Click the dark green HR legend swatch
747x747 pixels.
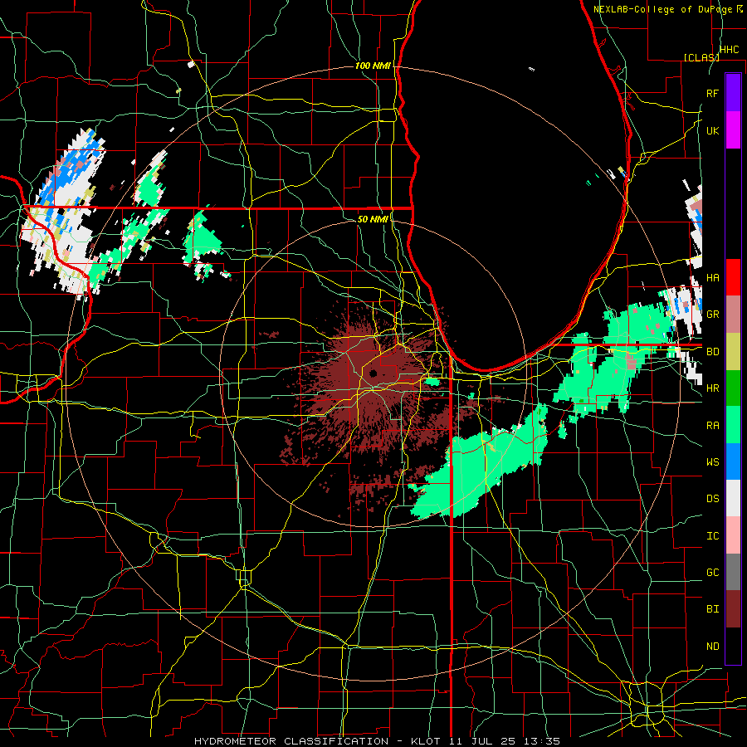[733, 388]
